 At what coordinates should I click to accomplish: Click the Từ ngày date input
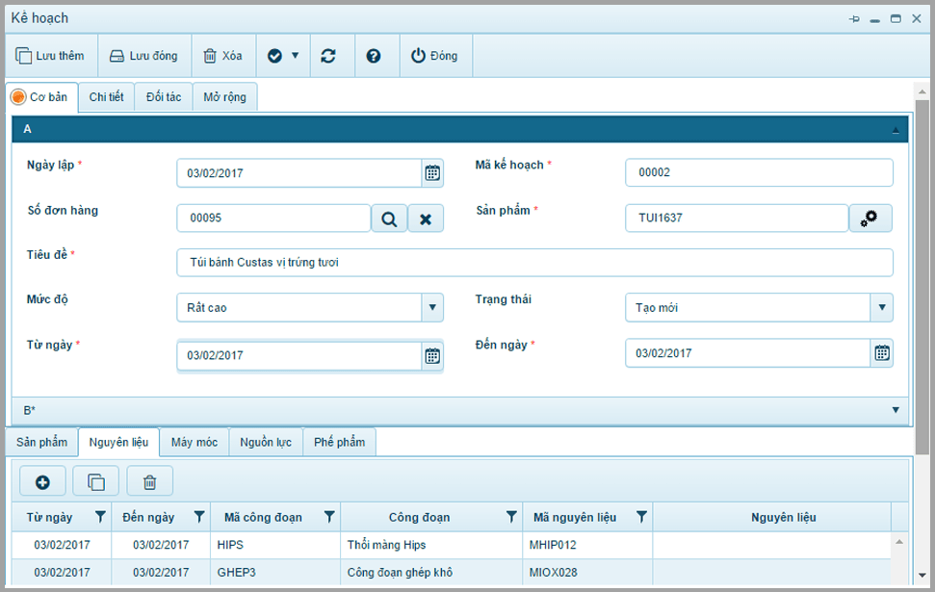click(299, 356)
